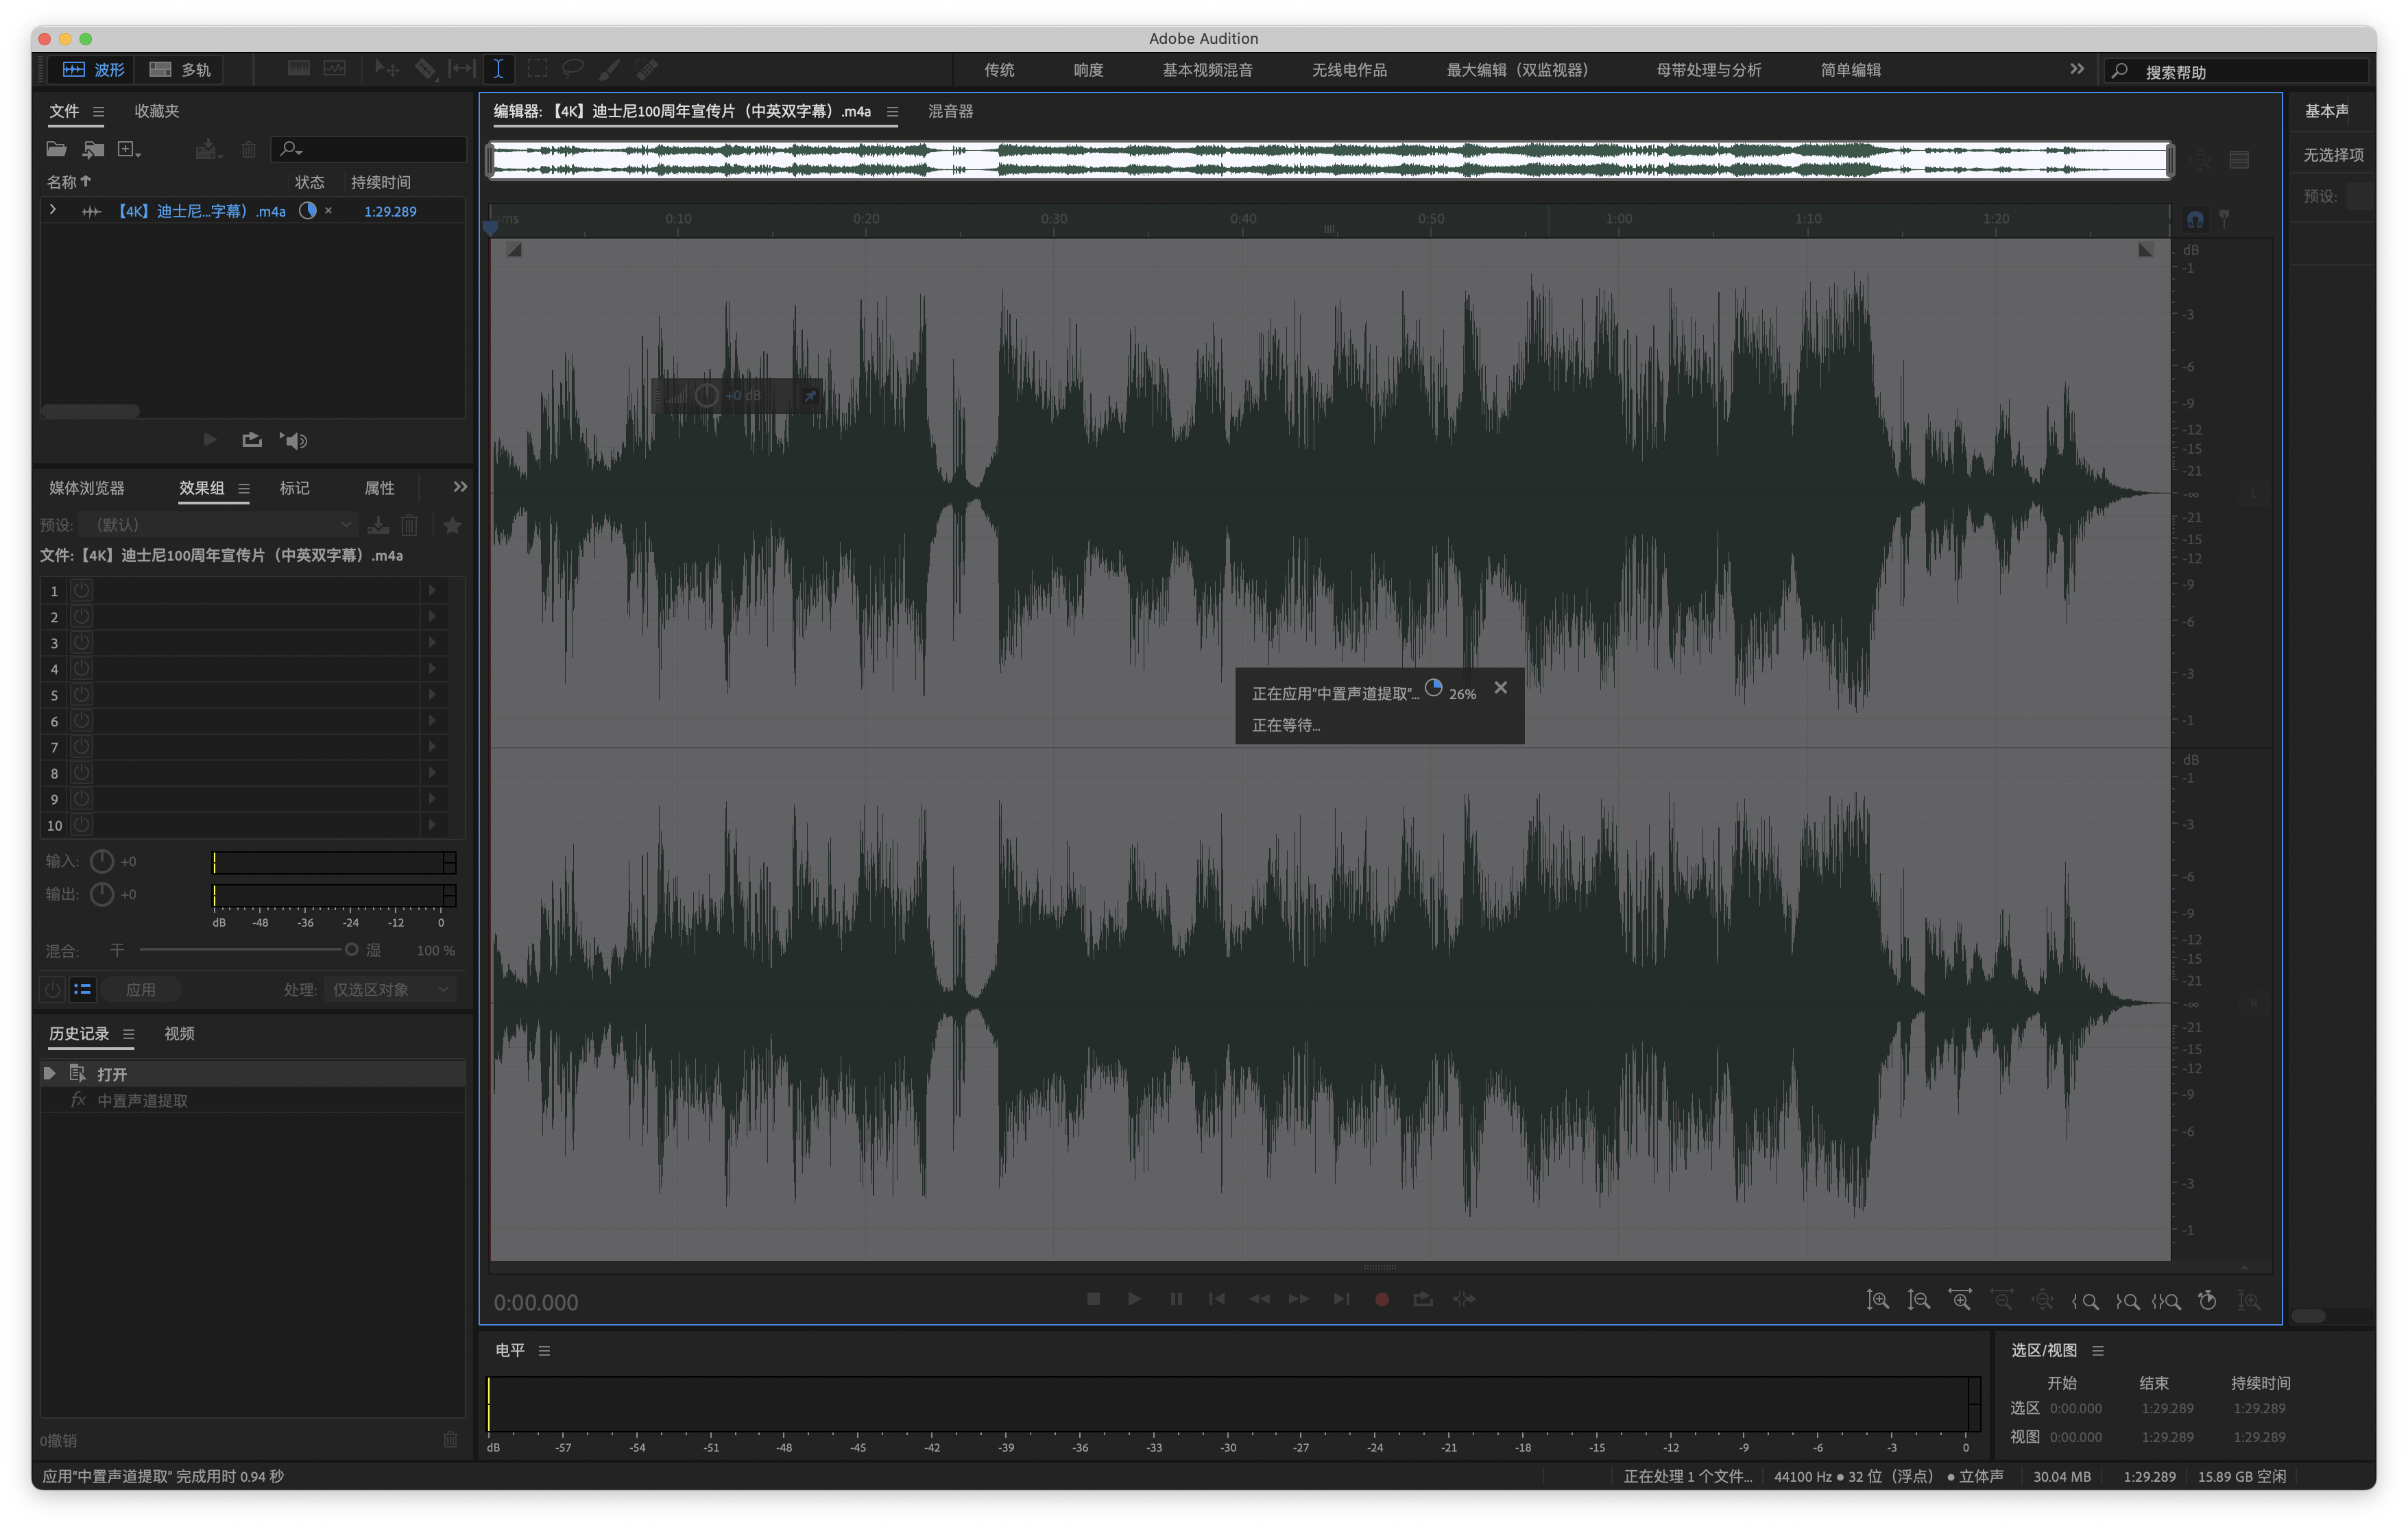Screen dimensions: 2408x1527
Task: Switch to Multitrack (多轨) view
Action: (x=180, y=69)
